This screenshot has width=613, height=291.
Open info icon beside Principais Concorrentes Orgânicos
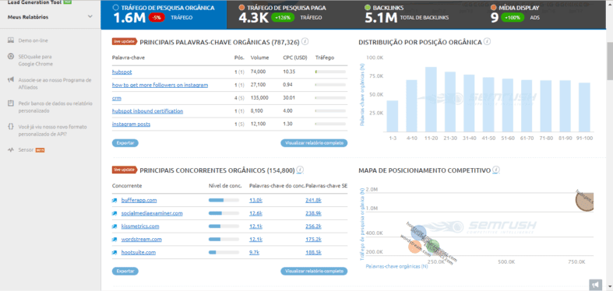click(300, 170)
